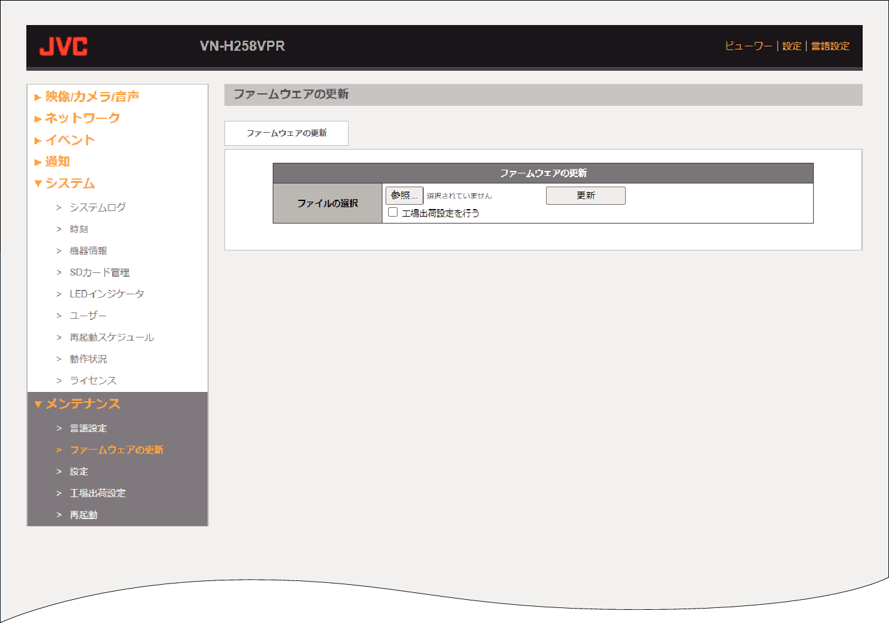Open システムログ in the sidebar

98,207
